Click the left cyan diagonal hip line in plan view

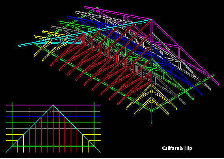pyautogui.click(x=29, y=129)
